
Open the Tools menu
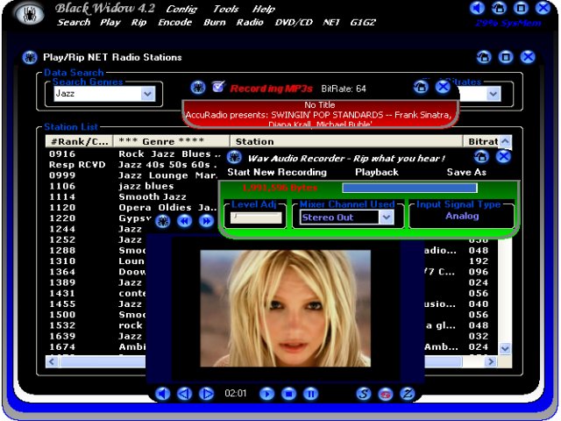226,9
